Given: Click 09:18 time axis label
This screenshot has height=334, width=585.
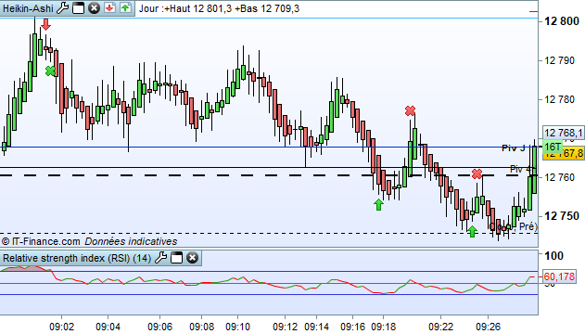Looking at the screenshot, I should click(384, 327).
